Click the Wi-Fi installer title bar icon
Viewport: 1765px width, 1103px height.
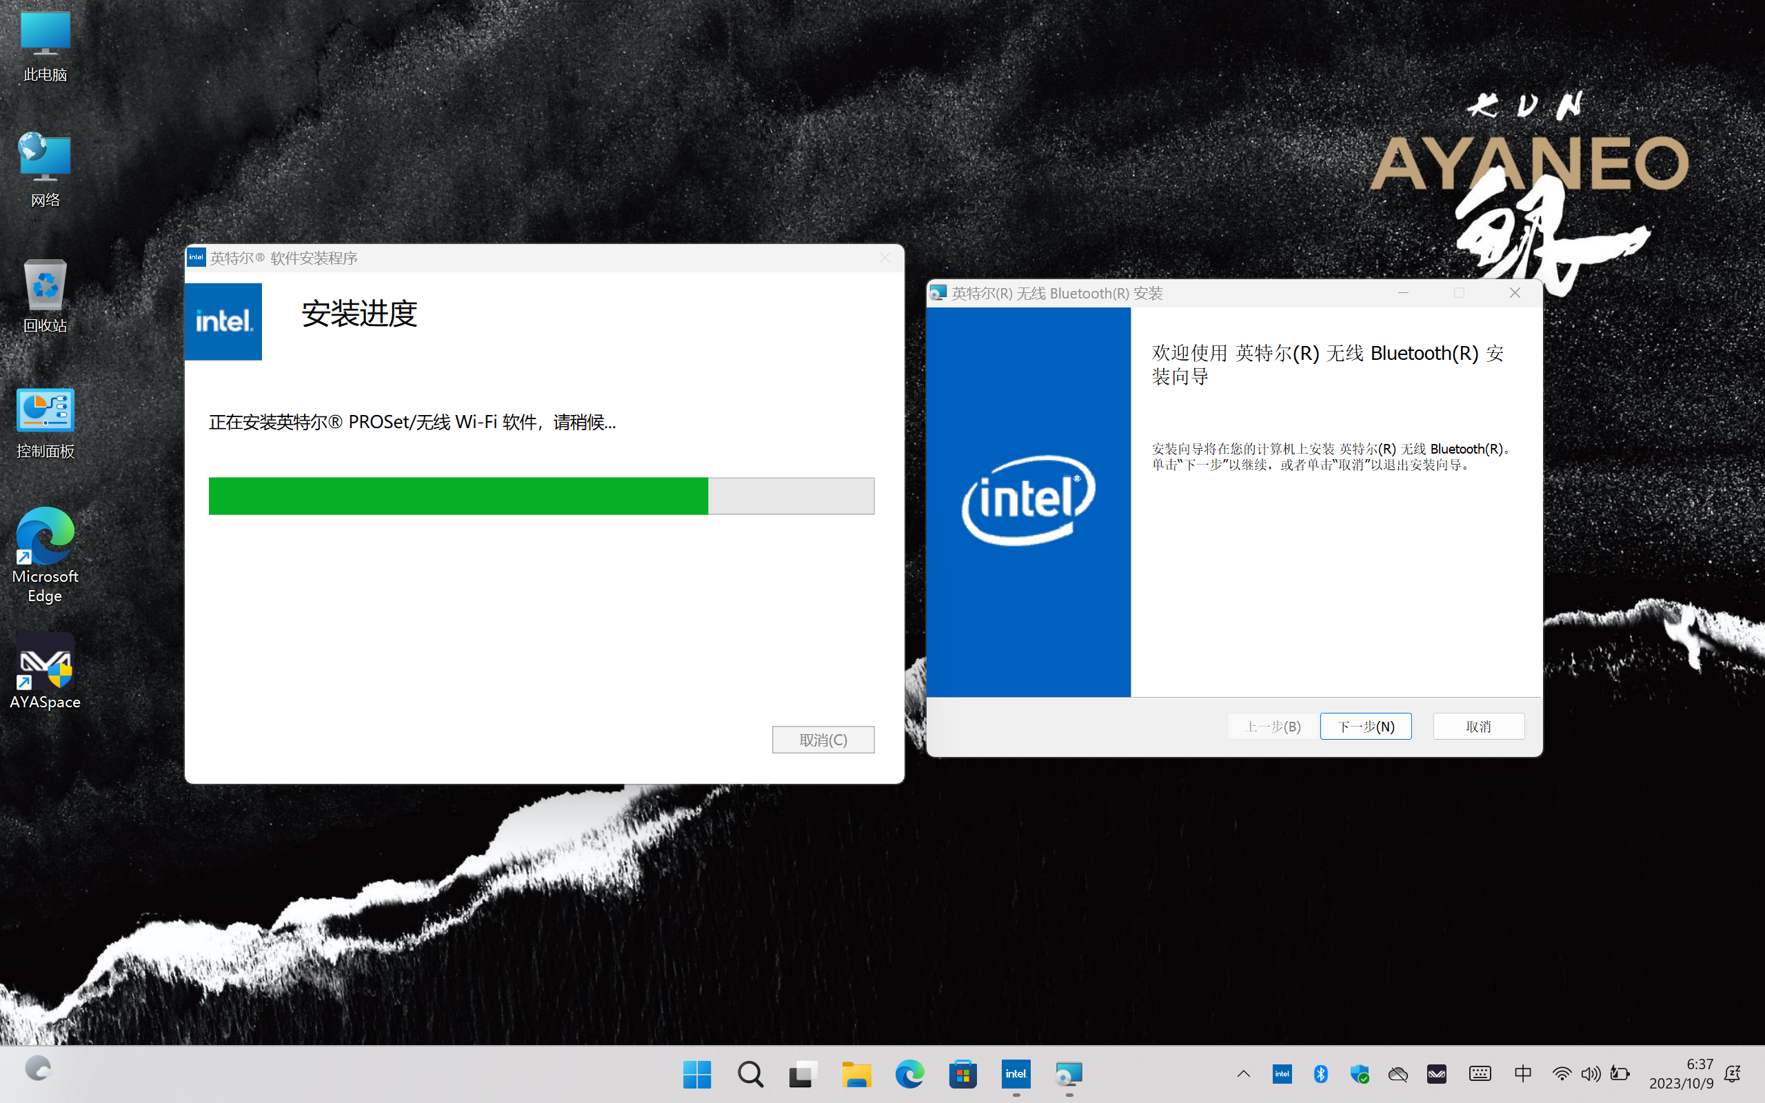pyautogui.click(x=196, y=258)
